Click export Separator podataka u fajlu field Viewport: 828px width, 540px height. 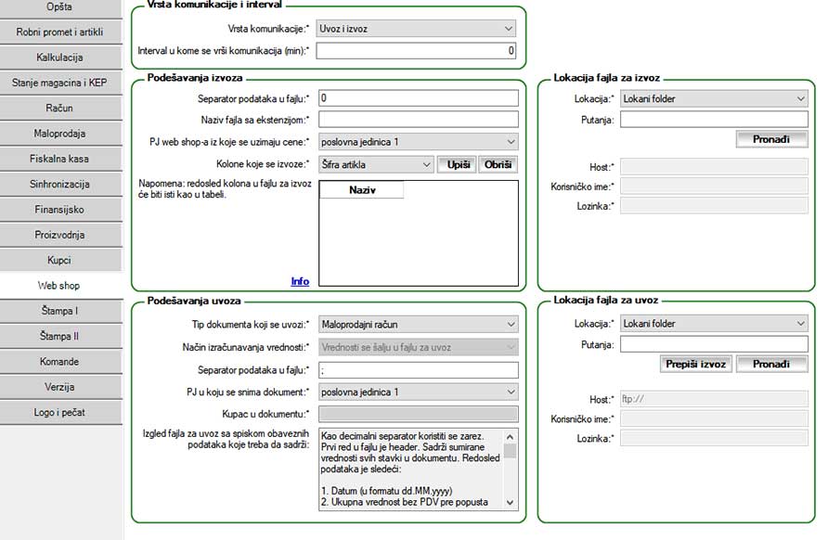(419, 98)
